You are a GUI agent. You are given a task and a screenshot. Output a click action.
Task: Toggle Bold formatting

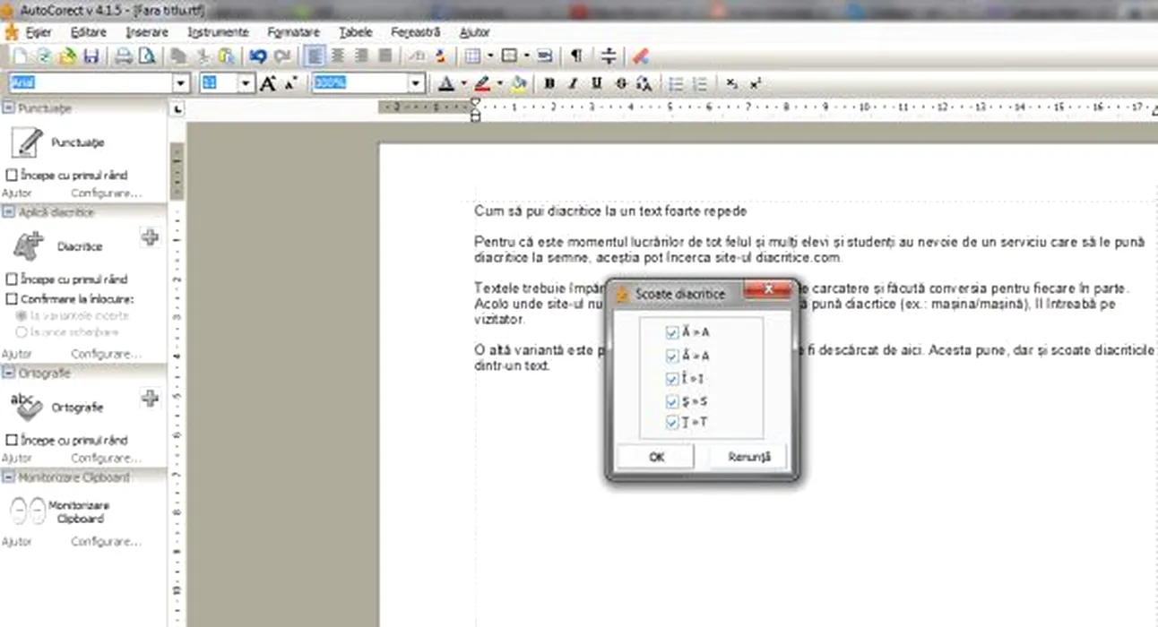tap(549, 83)
